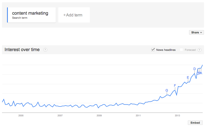
Task: Click the Interest over time heading
Action: coord(22,50)
